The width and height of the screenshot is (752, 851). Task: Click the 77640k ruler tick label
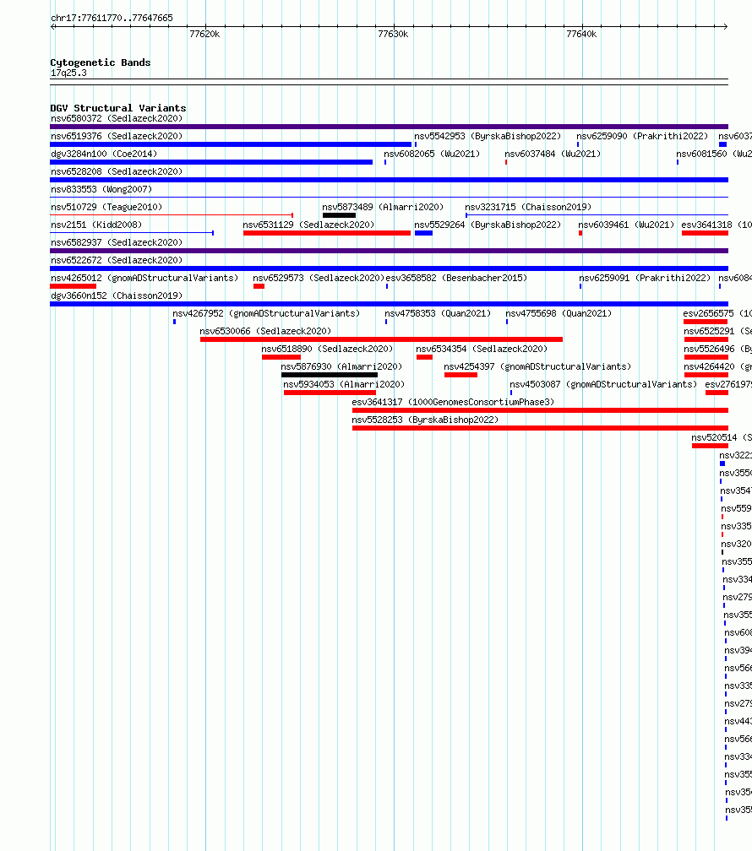[581, 34]
